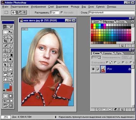Click Jump to ImageReady button
The image size is (136, 120).
coord(8,105)
